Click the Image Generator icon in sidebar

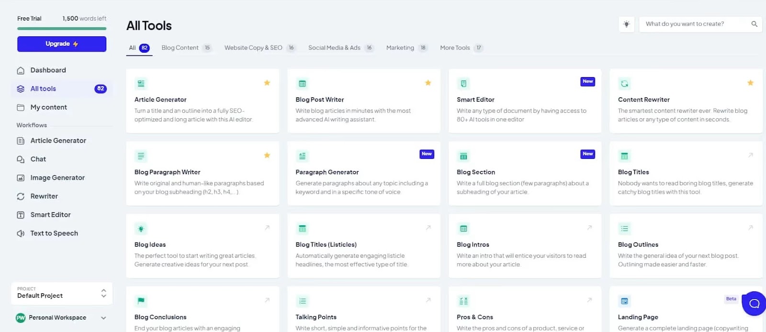(21, 178)
